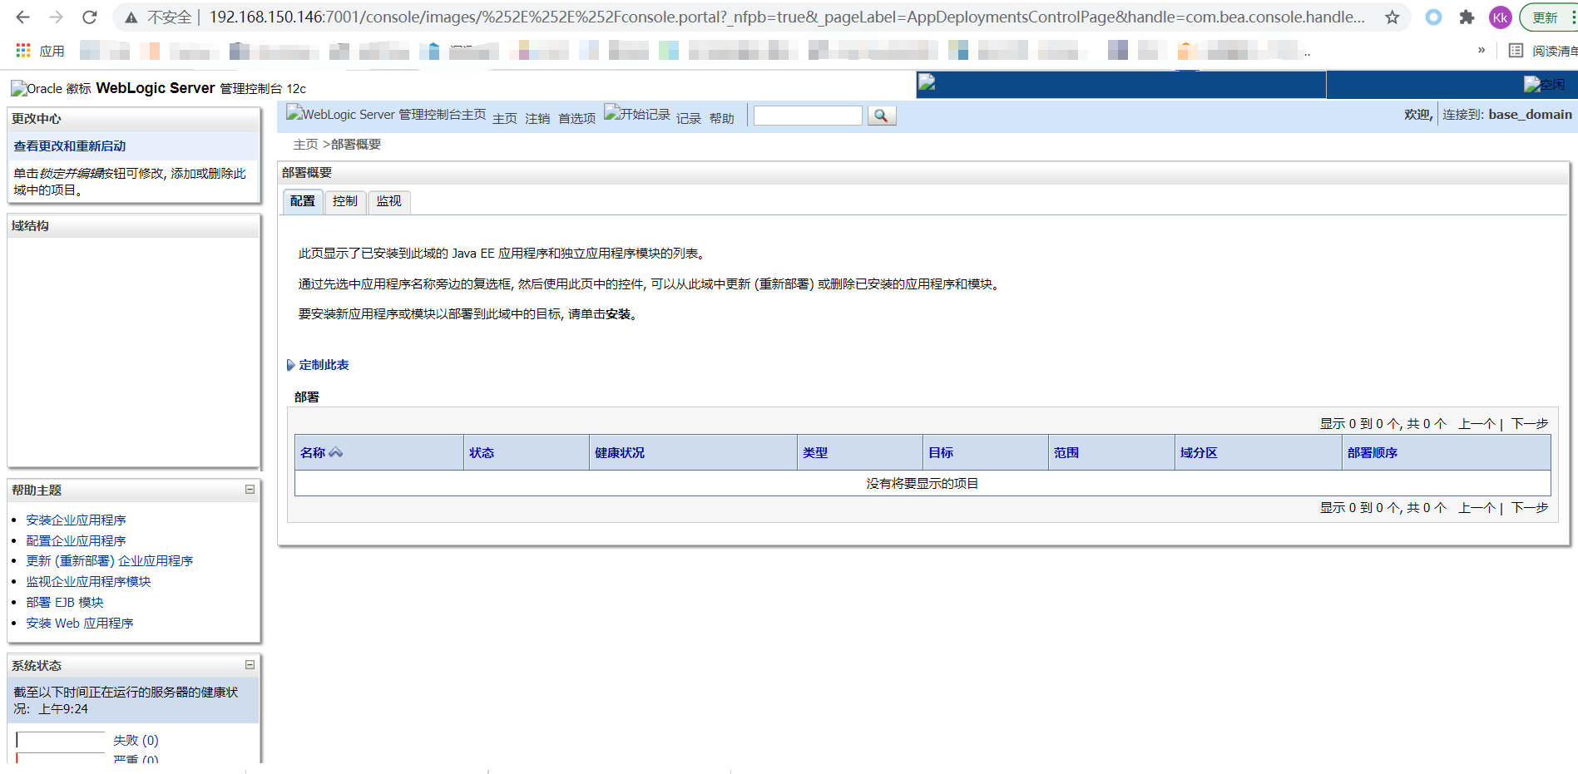Click the browser address bar URL
The height and width of the screenshot is (774, 1578).
click(x=787, y=17)
